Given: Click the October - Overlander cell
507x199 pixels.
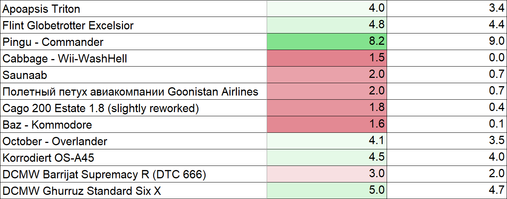Looking at the screenshot, I should click(134, 141).
